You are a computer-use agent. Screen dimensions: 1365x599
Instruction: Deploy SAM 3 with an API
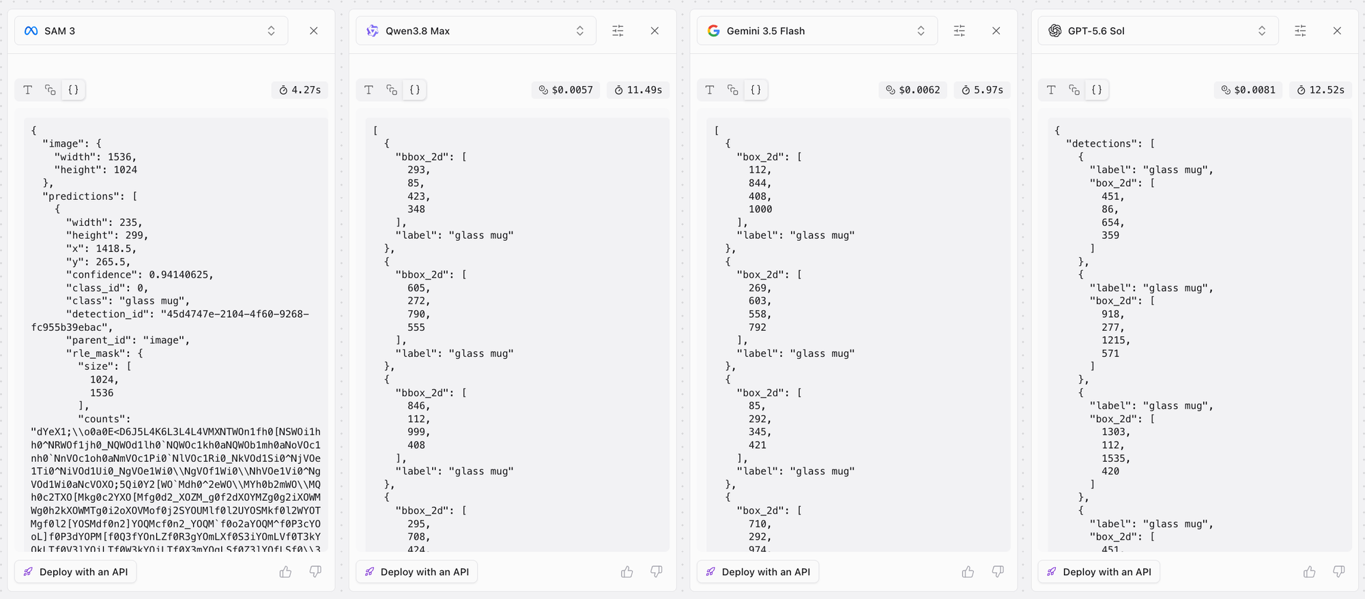[76, 572]
